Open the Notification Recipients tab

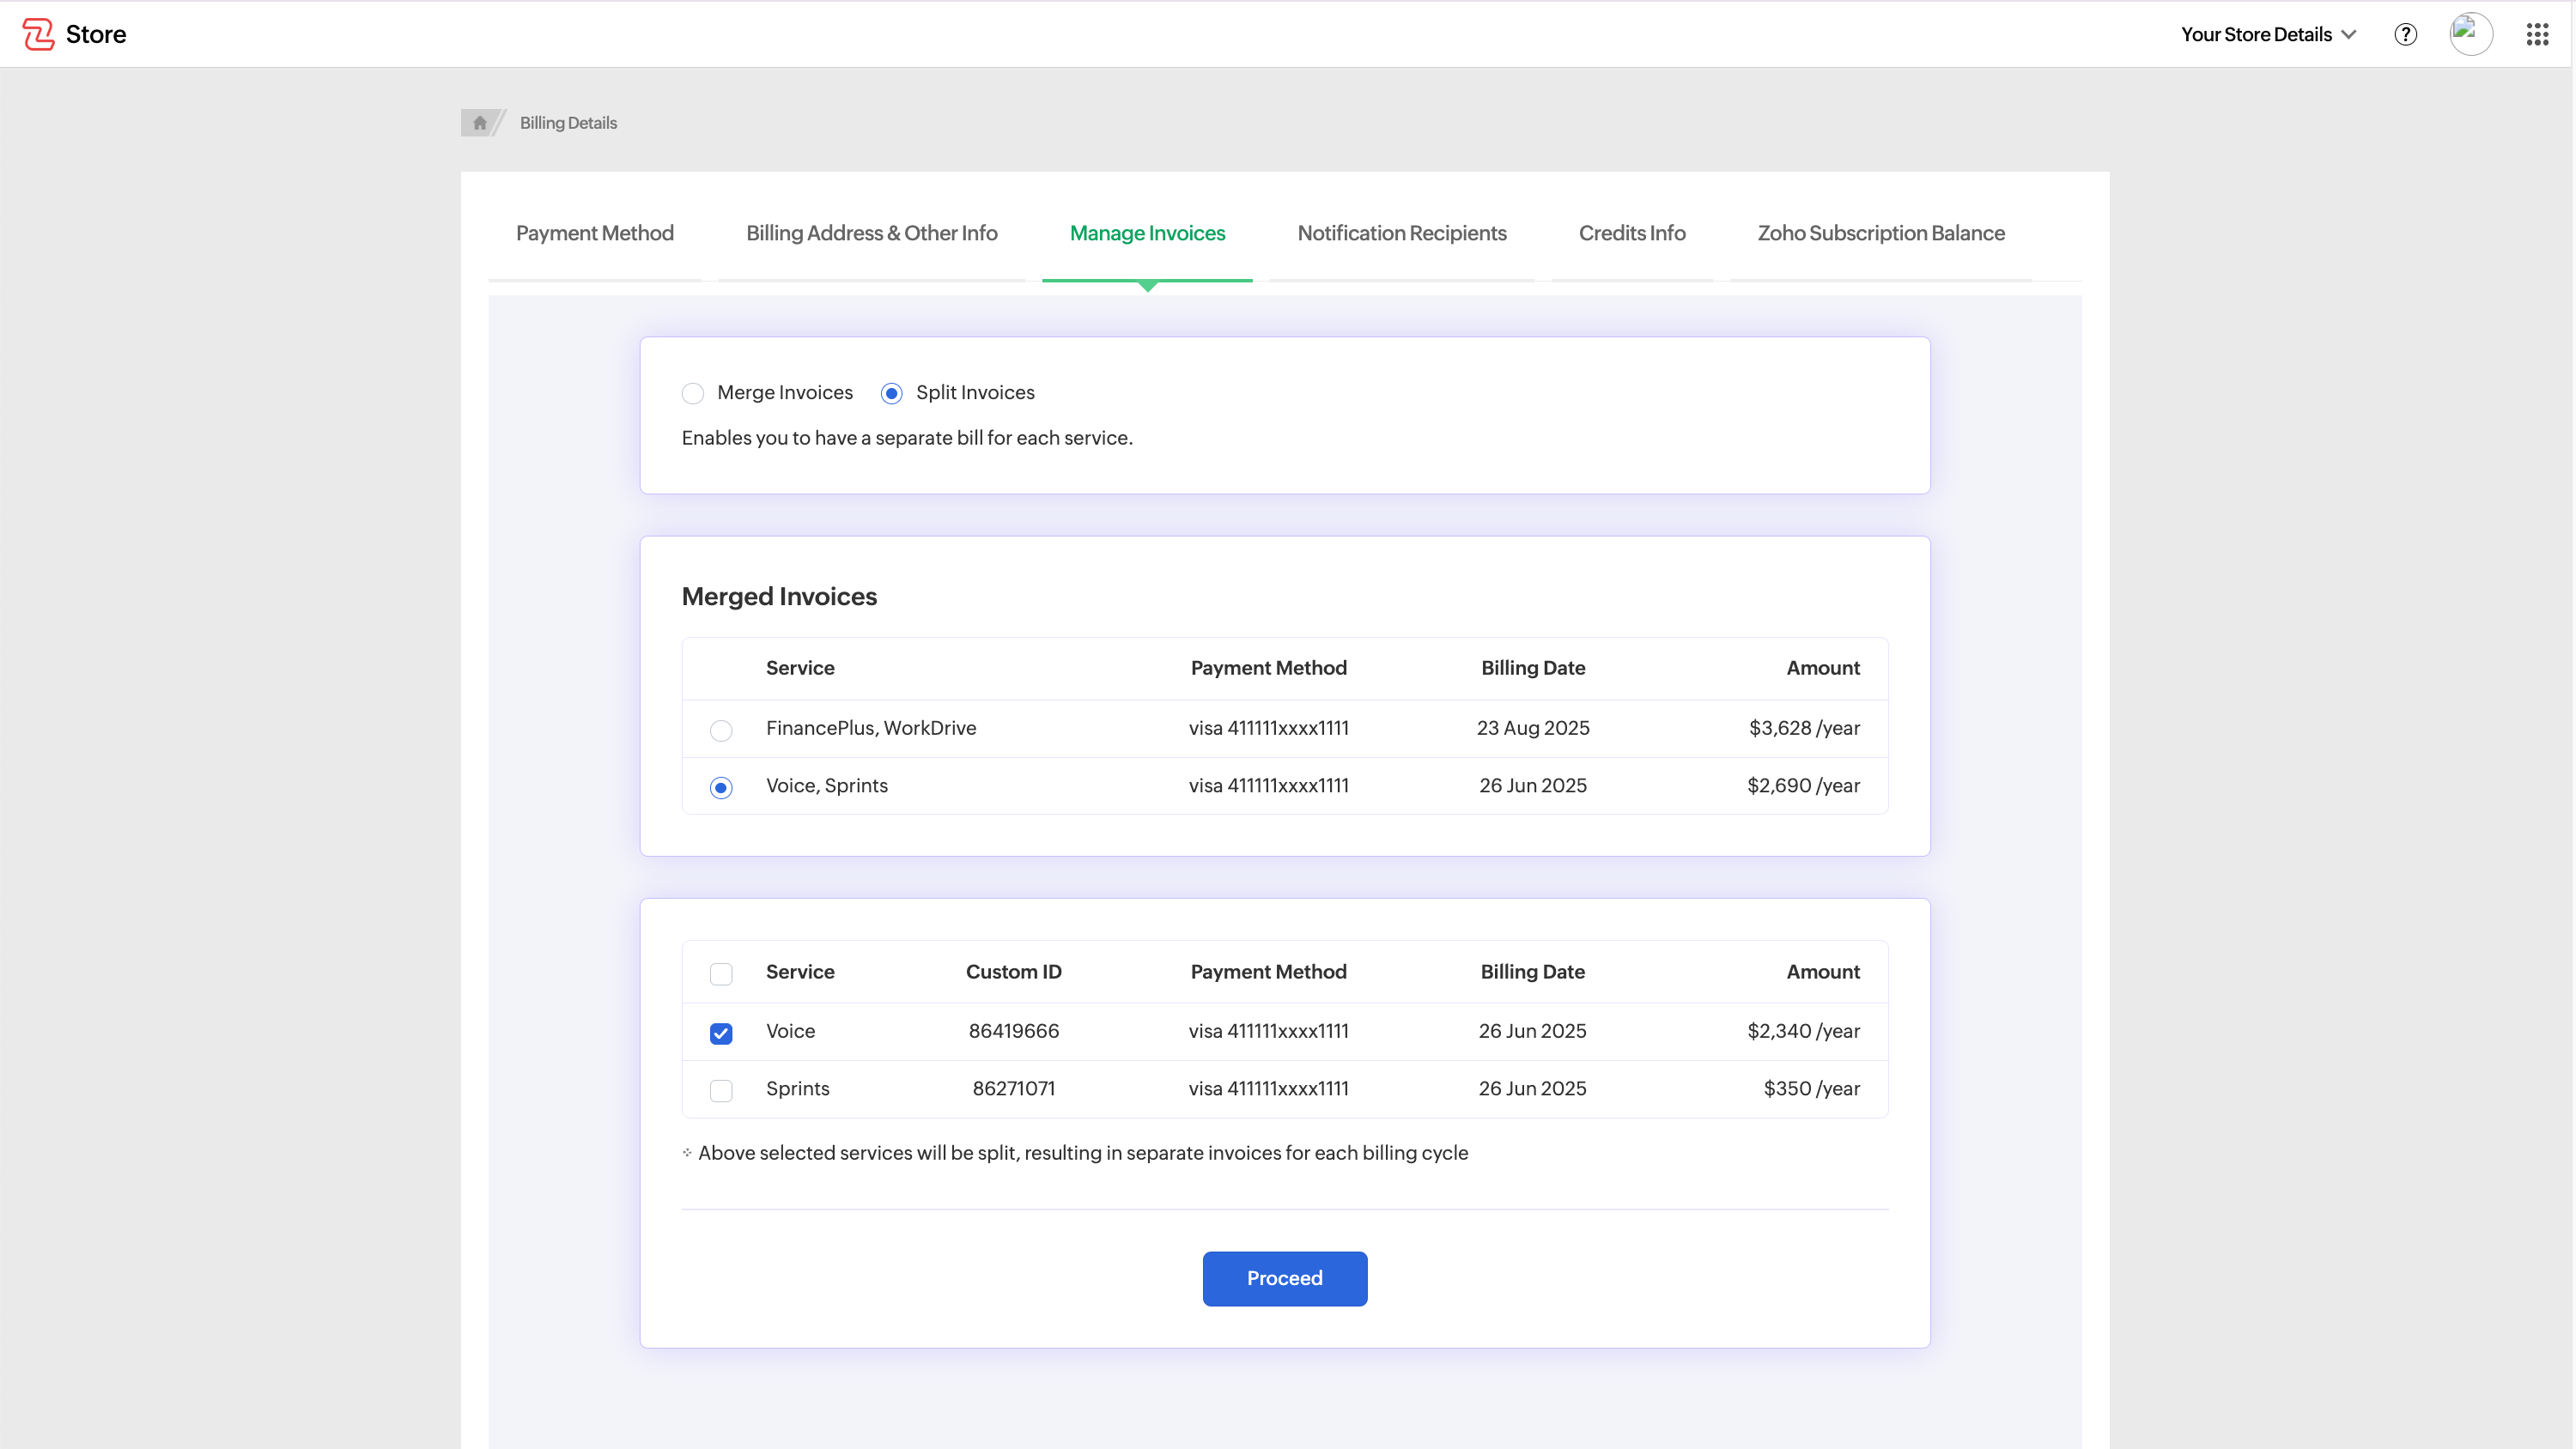click(x=1401, y=233)
